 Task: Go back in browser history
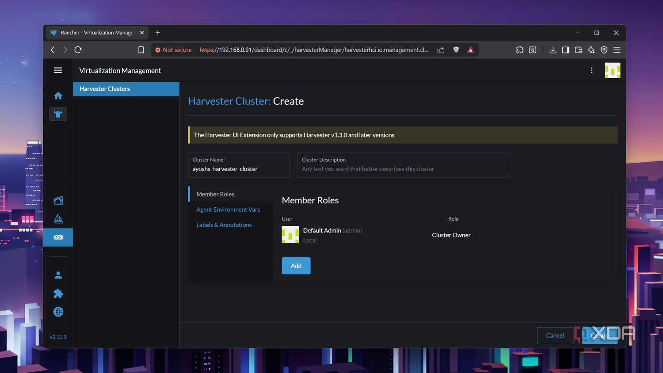(x=53, y=50)
